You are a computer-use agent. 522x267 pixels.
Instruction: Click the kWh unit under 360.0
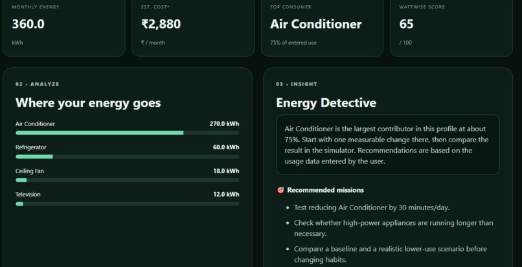17,43
